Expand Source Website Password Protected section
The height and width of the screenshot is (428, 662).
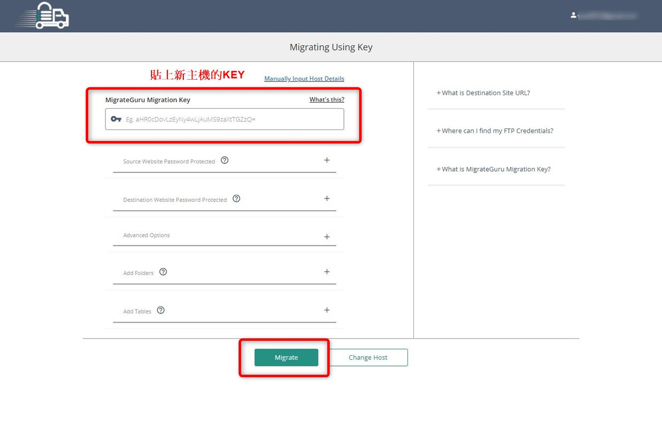pyautogui.click(x=327, y=160)
